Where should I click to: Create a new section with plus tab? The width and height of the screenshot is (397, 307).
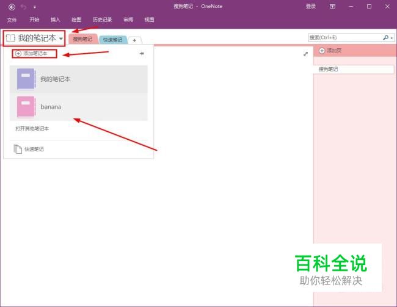[134, 40]
